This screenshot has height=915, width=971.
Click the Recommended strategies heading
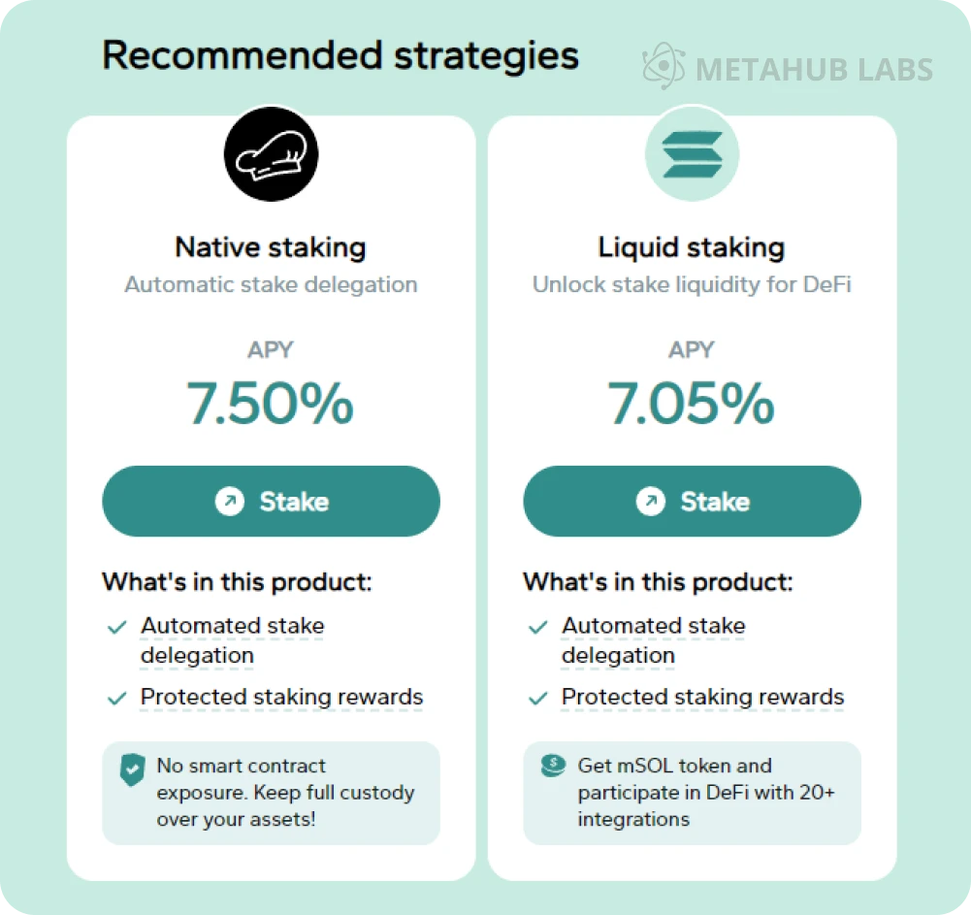(340, 55)
